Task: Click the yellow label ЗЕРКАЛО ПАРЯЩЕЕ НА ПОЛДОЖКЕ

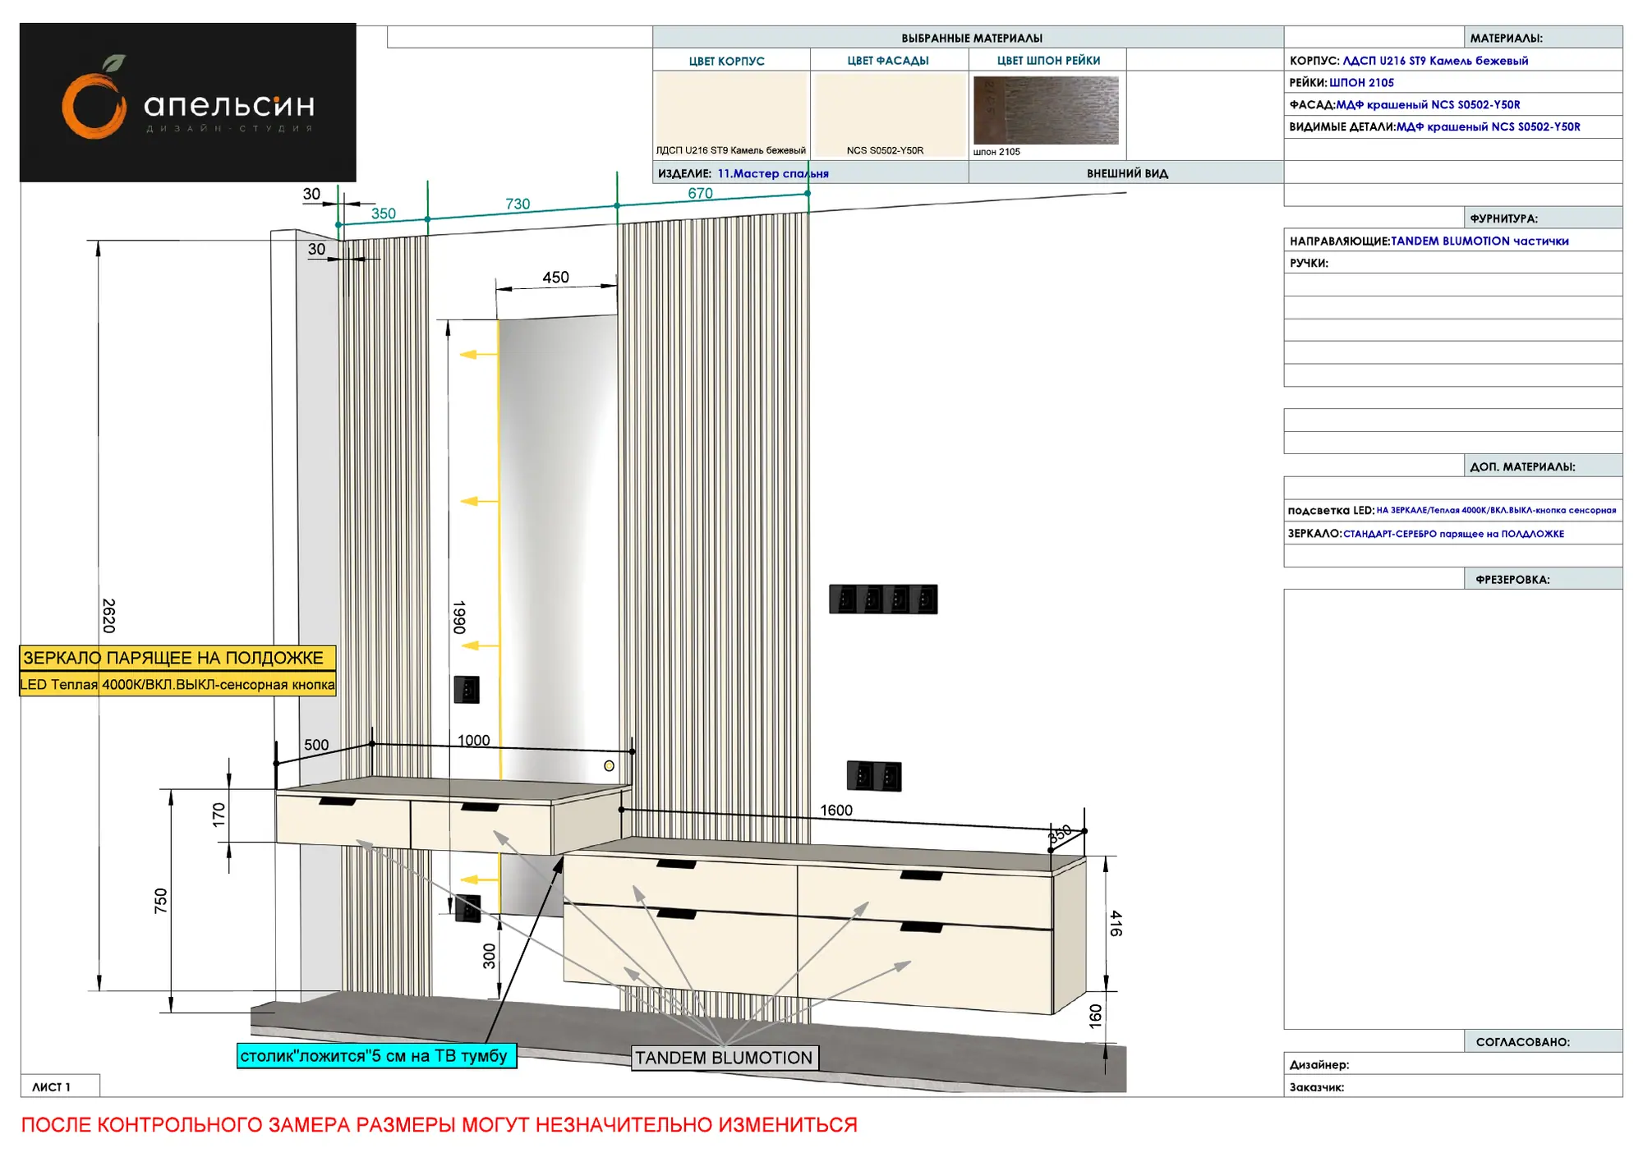Action: coord(177,658)
